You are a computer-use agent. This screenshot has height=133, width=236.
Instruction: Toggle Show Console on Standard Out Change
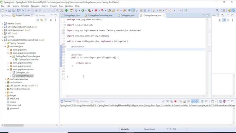(193, 101)
